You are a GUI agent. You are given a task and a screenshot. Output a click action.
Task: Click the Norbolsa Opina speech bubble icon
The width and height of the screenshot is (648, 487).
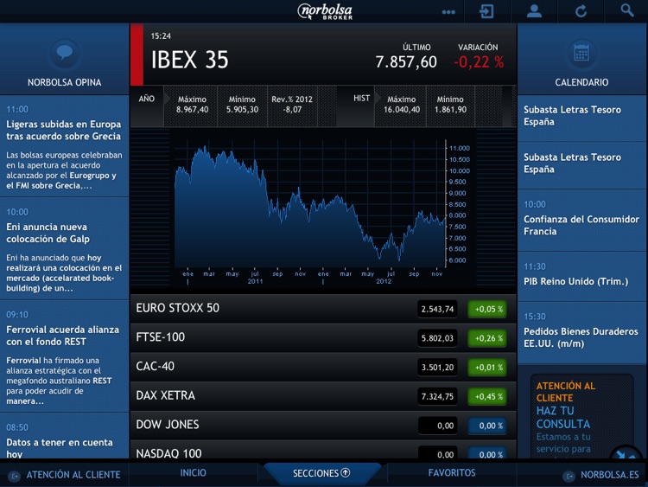65,53
